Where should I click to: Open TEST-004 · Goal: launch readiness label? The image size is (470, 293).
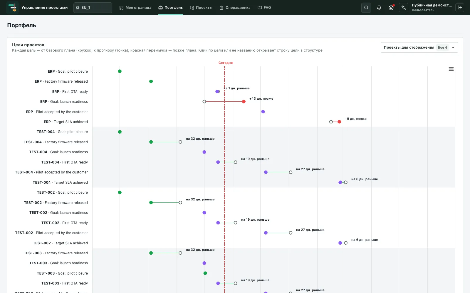coord(58,152)
